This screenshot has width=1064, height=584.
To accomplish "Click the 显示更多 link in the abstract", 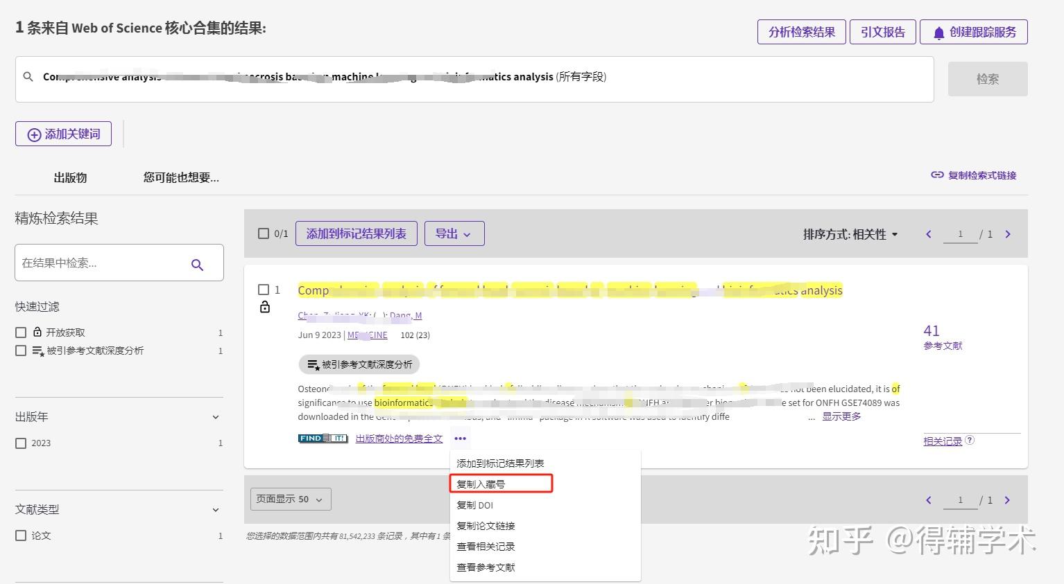I will tap(841, 416).
